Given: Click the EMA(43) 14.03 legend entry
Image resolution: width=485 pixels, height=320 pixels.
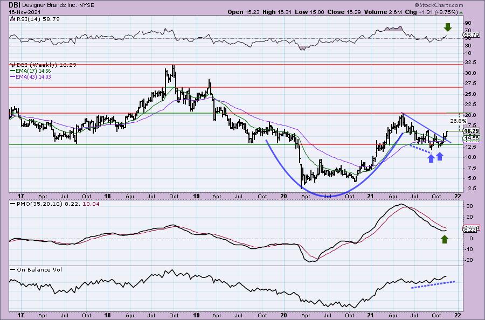Looking at the screenshot, I should pos(31,76).
